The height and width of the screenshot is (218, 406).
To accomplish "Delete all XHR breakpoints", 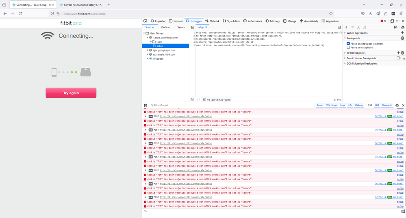I will point(402,53).
